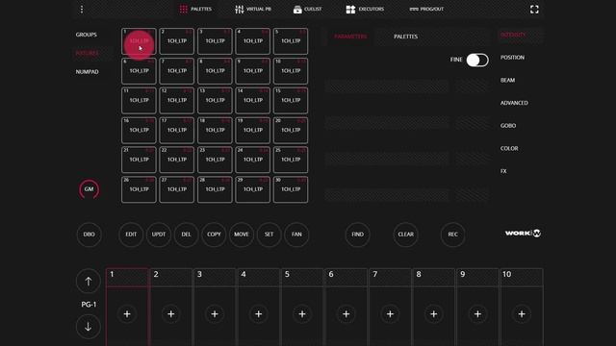Image resolution: width=616 pixels, height=346 pixels.
Task: Add to executor 10 with plus icon
Action: [522, 314]
